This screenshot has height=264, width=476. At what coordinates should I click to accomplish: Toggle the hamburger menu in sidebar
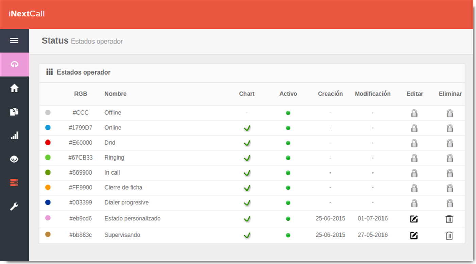(14, 41)
